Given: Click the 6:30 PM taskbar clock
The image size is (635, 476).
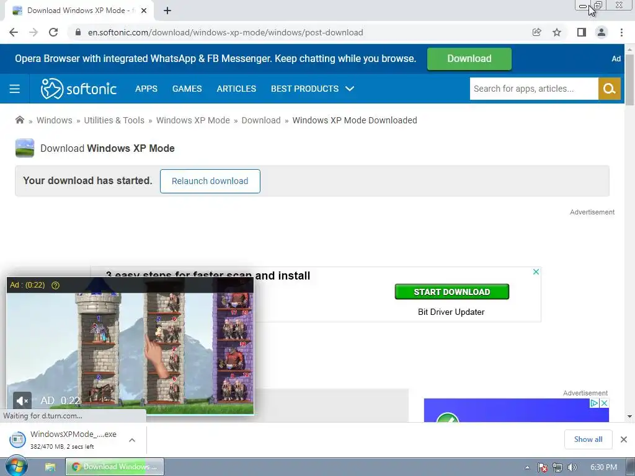Looking at the screenshot, I should [603, 467].
